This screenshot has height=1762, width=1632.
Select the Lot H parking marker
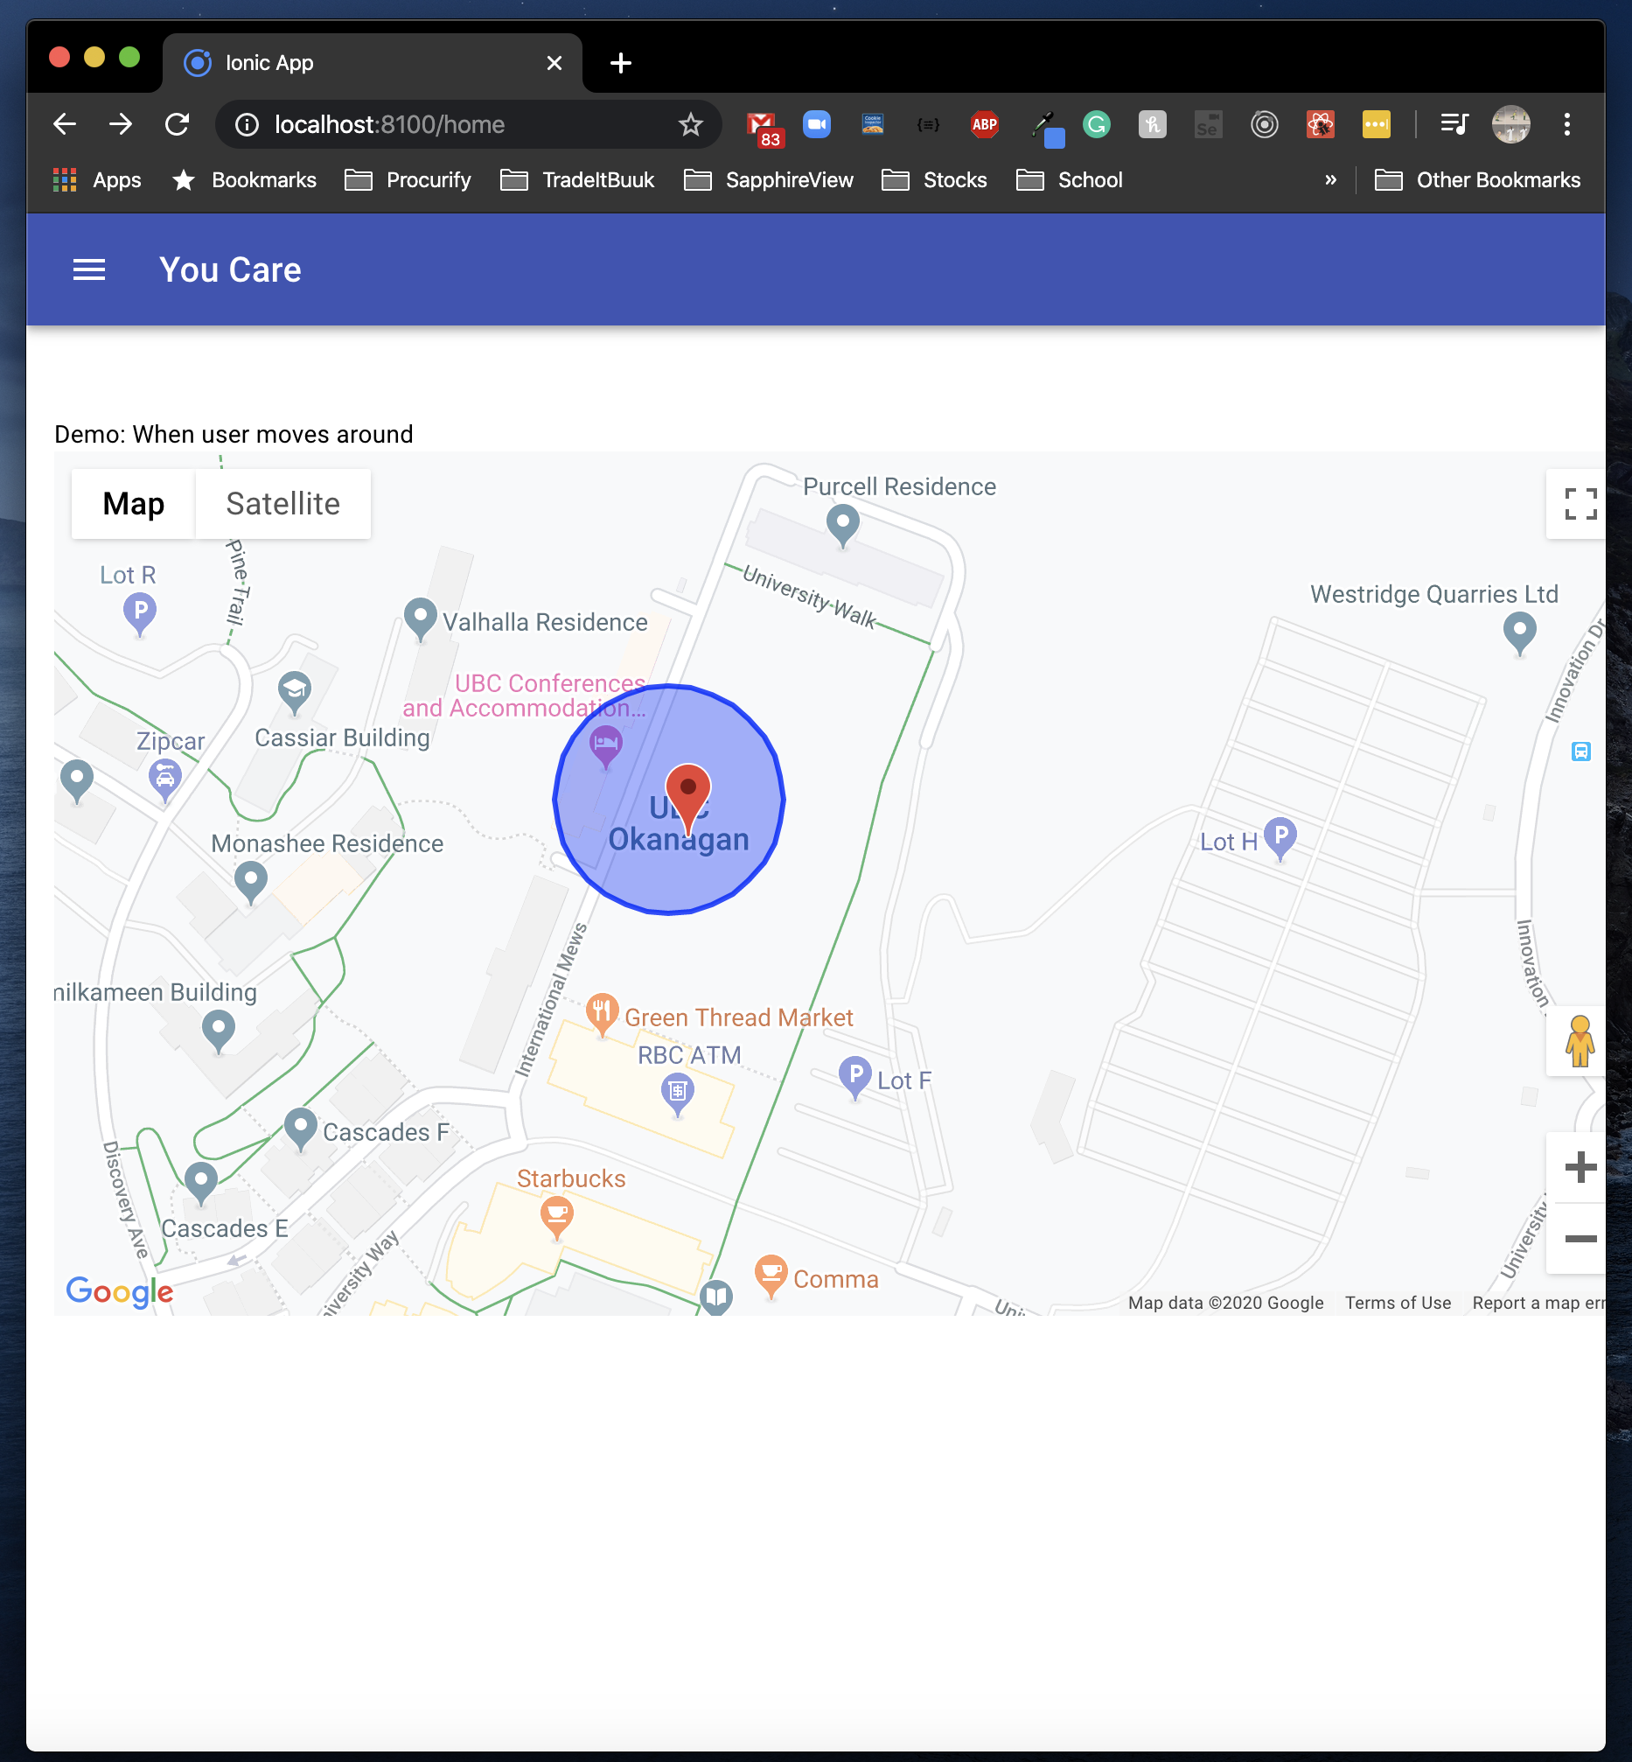click(x=1280, y=838)
